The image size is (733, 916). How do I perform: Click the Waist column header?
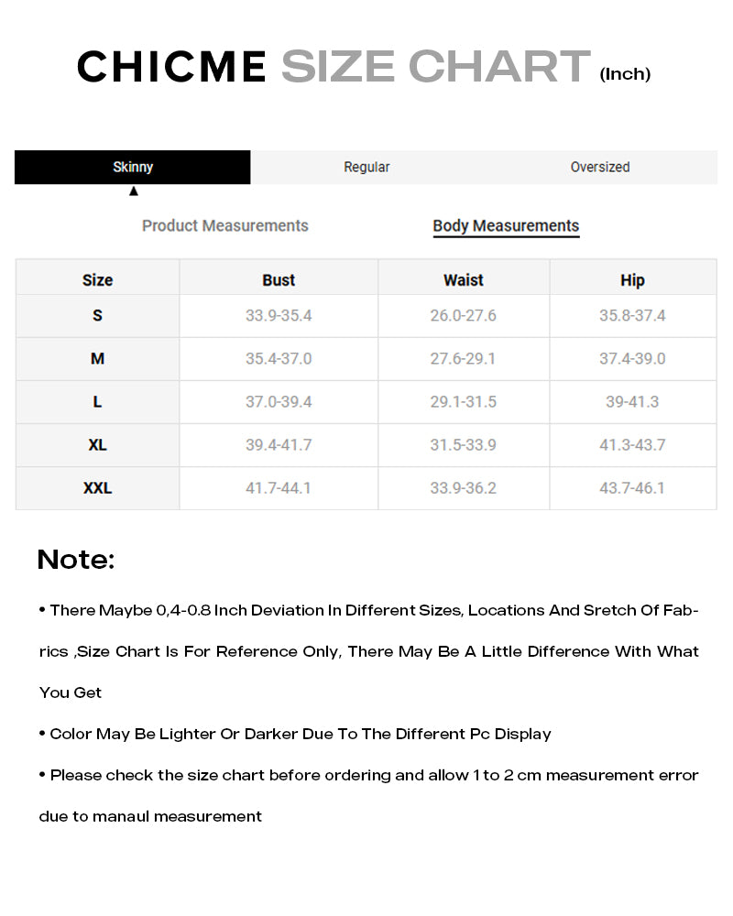click(464, 280)
